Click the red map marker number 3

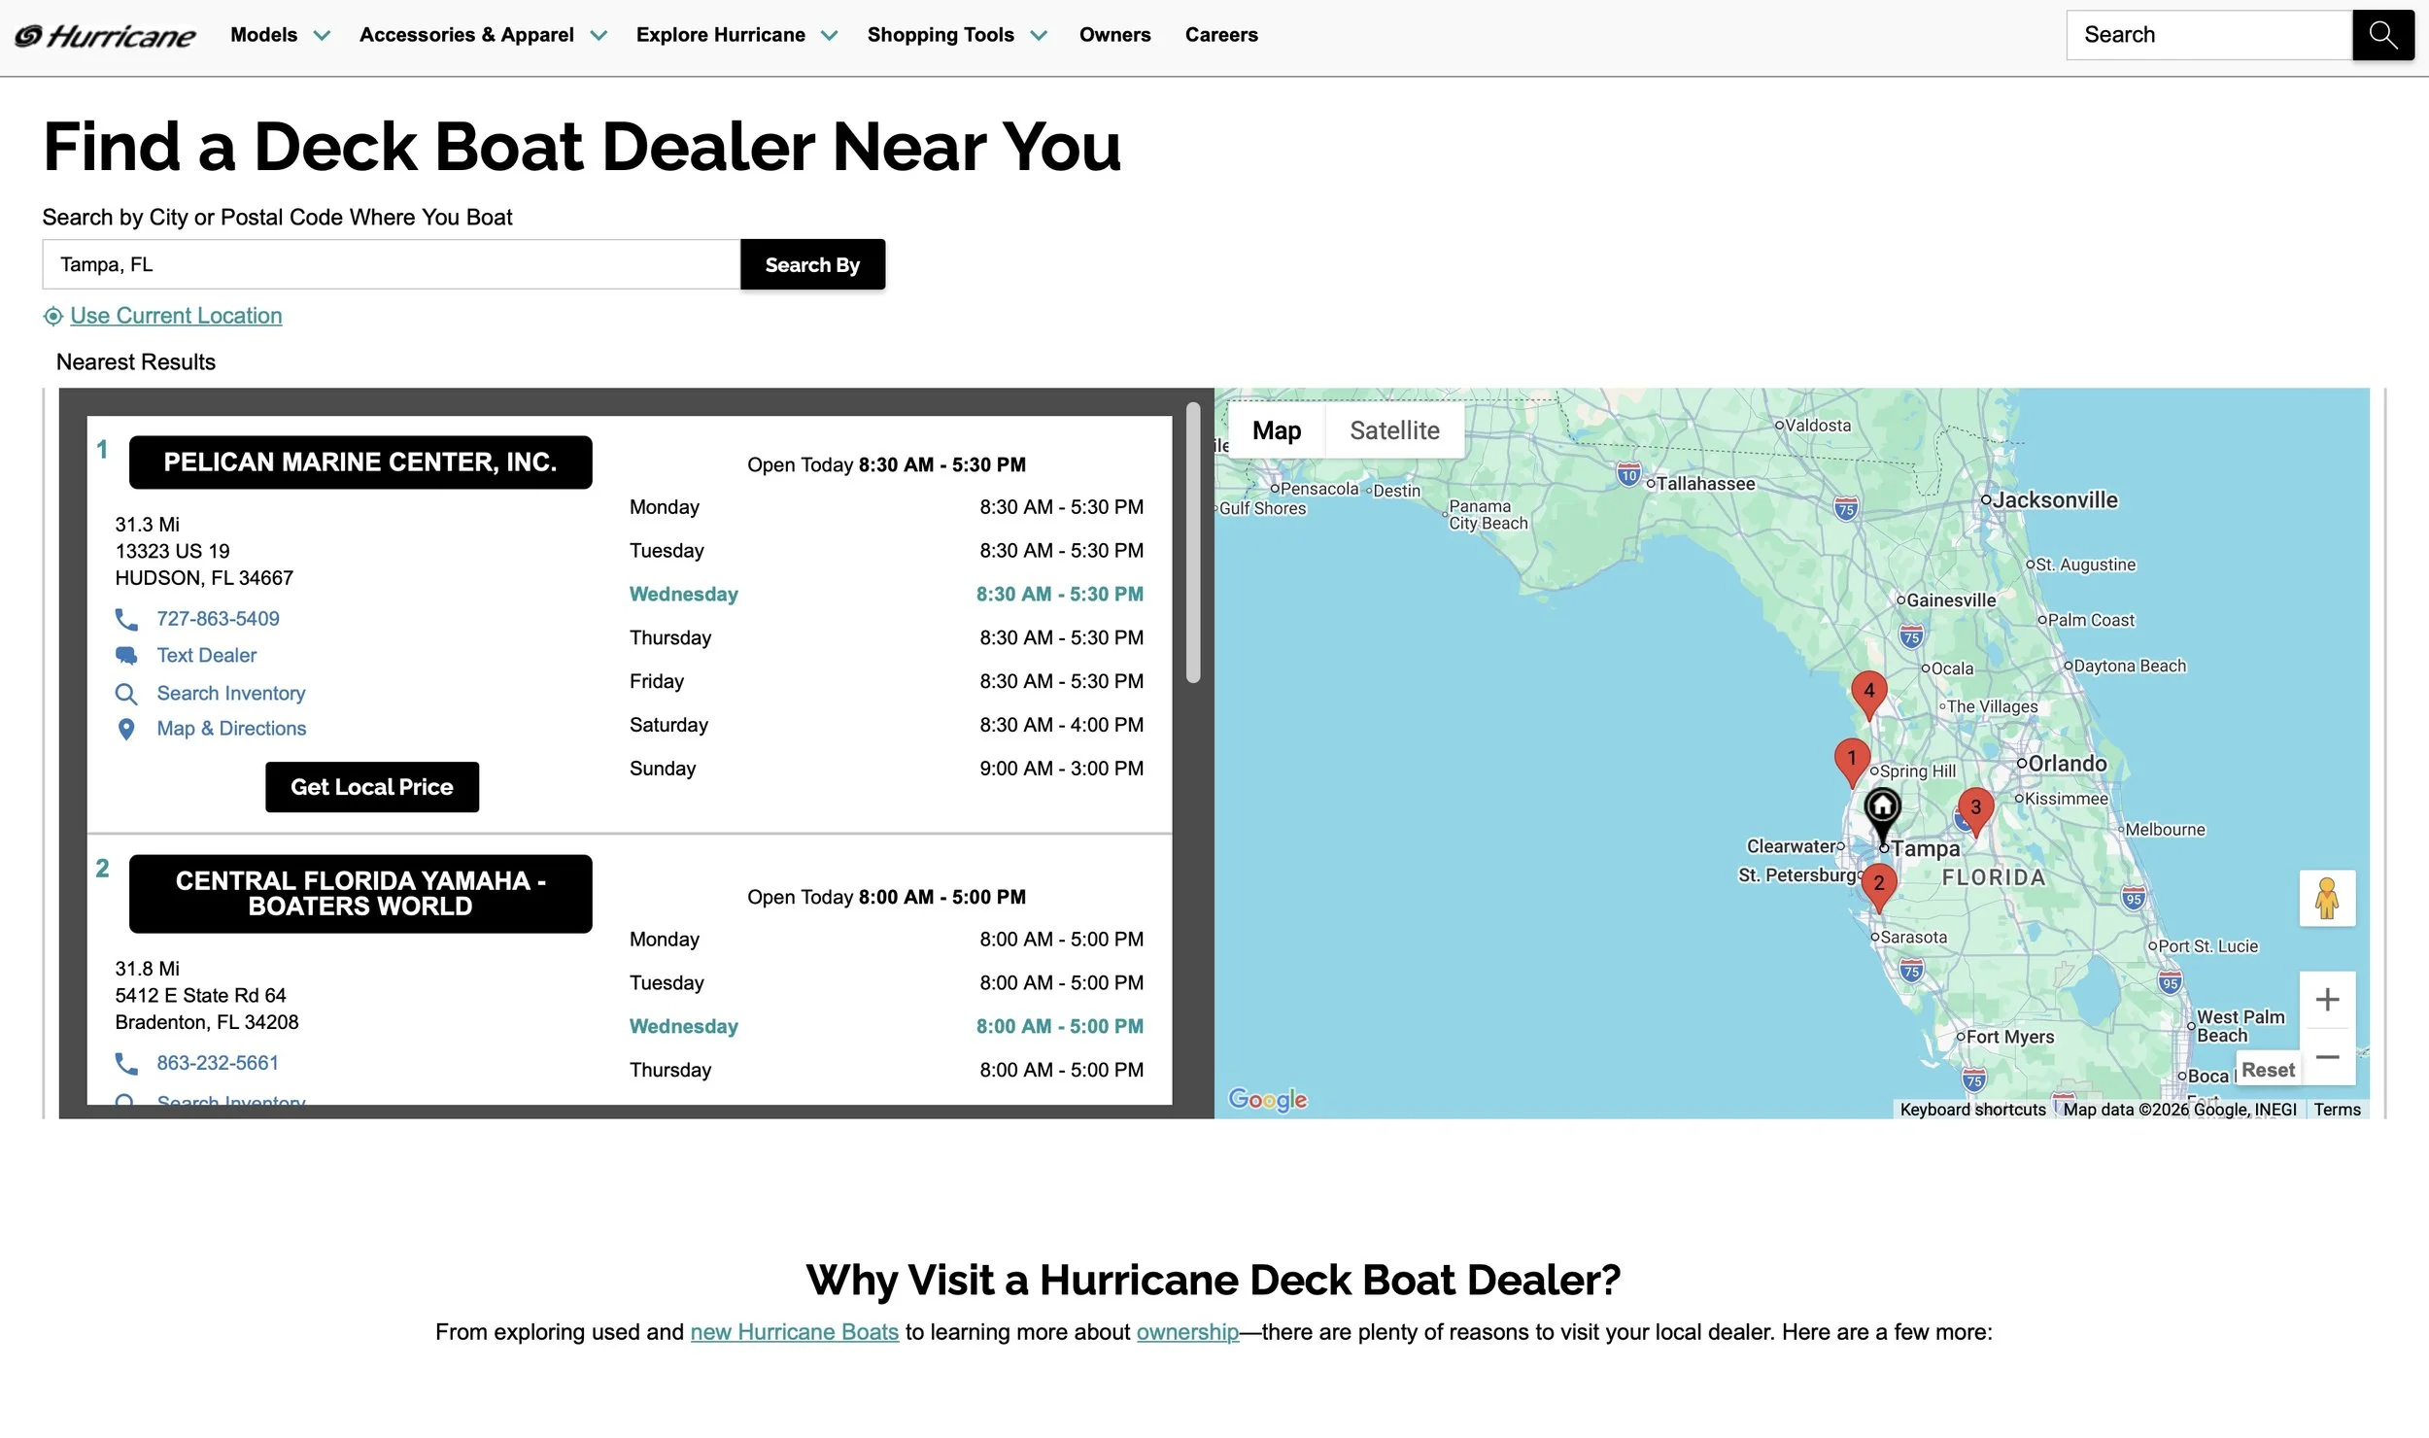(1975, 807)
